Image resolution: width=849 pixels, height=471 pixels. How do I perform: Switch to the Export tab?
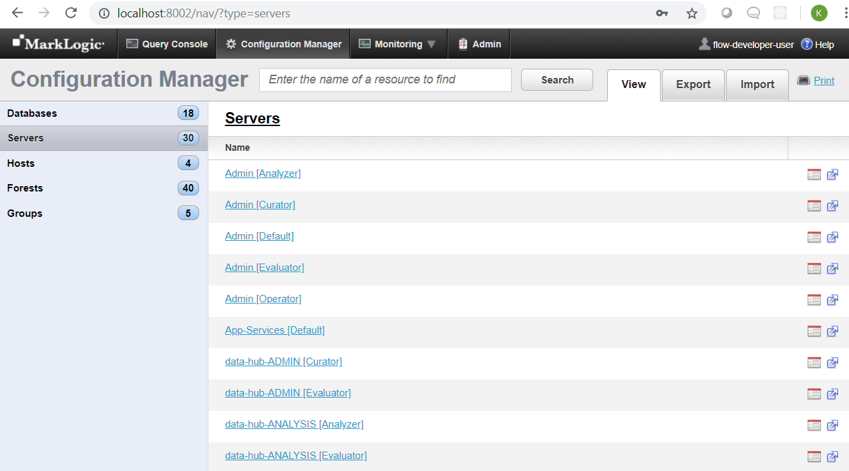click(x=693, y=85)
